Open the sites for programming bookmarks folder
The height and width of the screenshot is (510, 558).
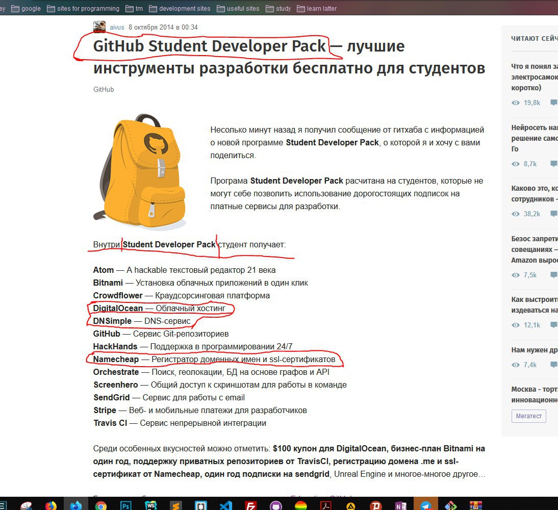pos(83,9)
